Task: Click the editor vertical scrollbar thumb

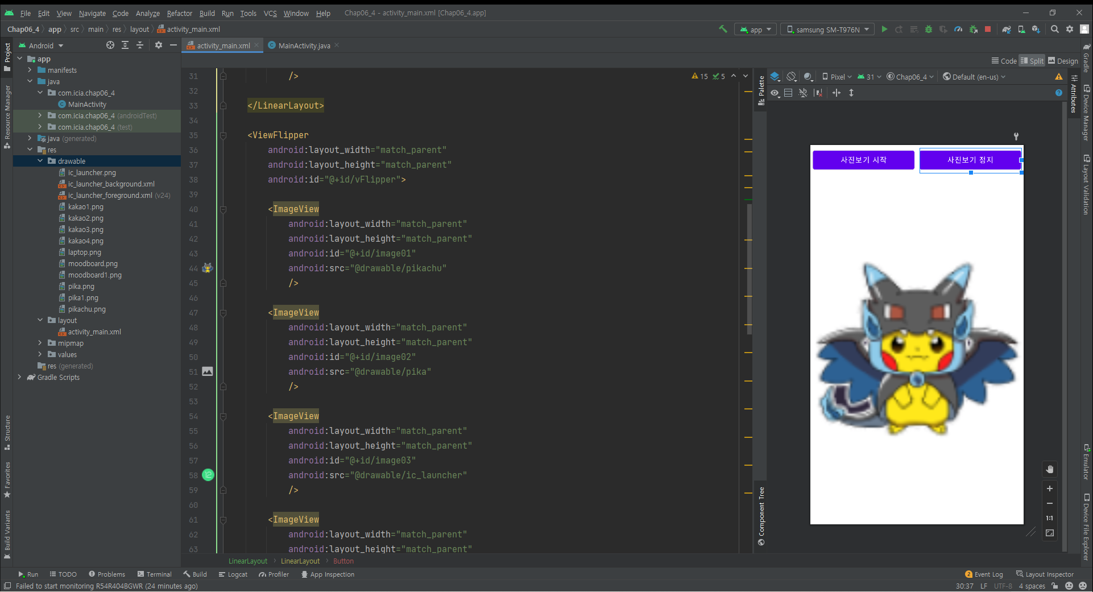Action: [x=749, y=268]
